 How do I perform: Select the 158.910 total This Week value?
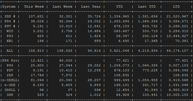coord(36,51)
